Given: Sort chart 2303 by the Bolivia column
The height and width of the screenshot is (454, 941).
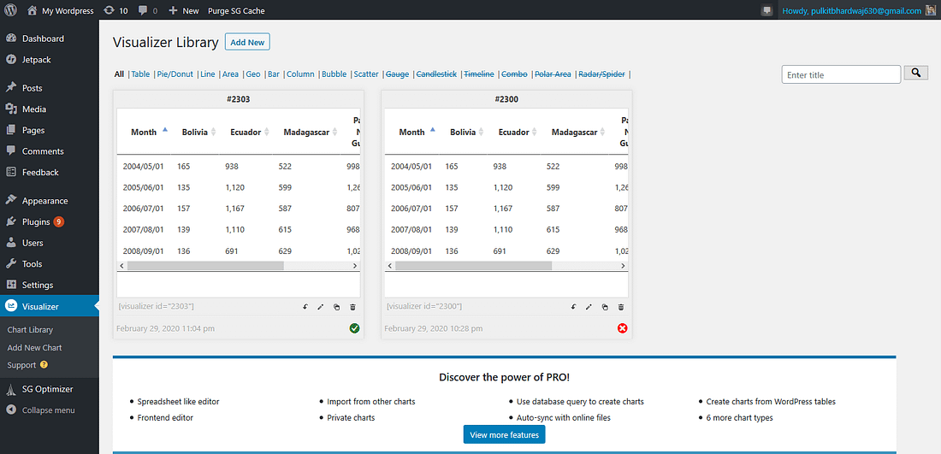Looking at the screenshot, I should point(195,132).
